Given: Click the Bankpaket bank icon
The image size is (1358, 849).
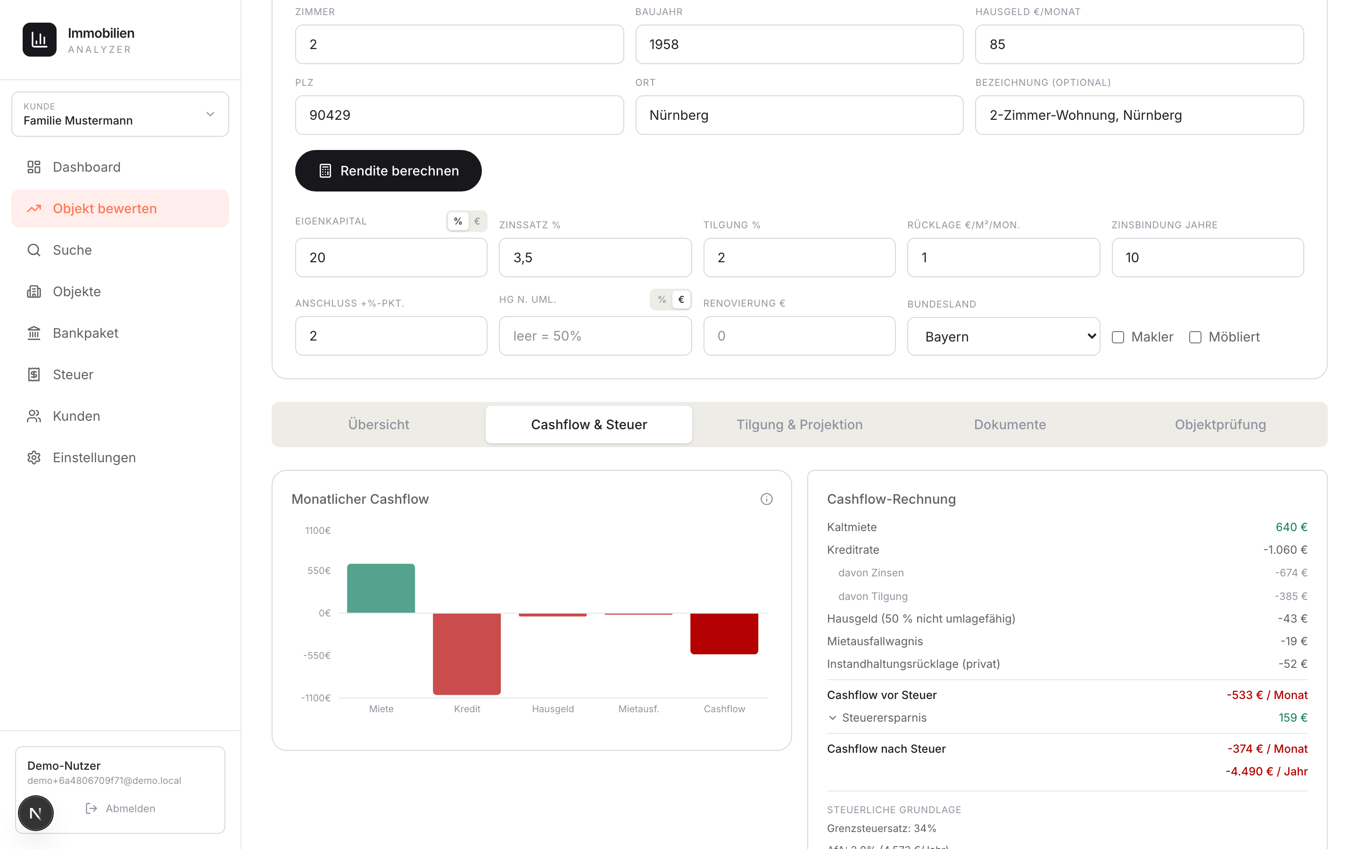Looking at the screenshot, I should (33, 333).
